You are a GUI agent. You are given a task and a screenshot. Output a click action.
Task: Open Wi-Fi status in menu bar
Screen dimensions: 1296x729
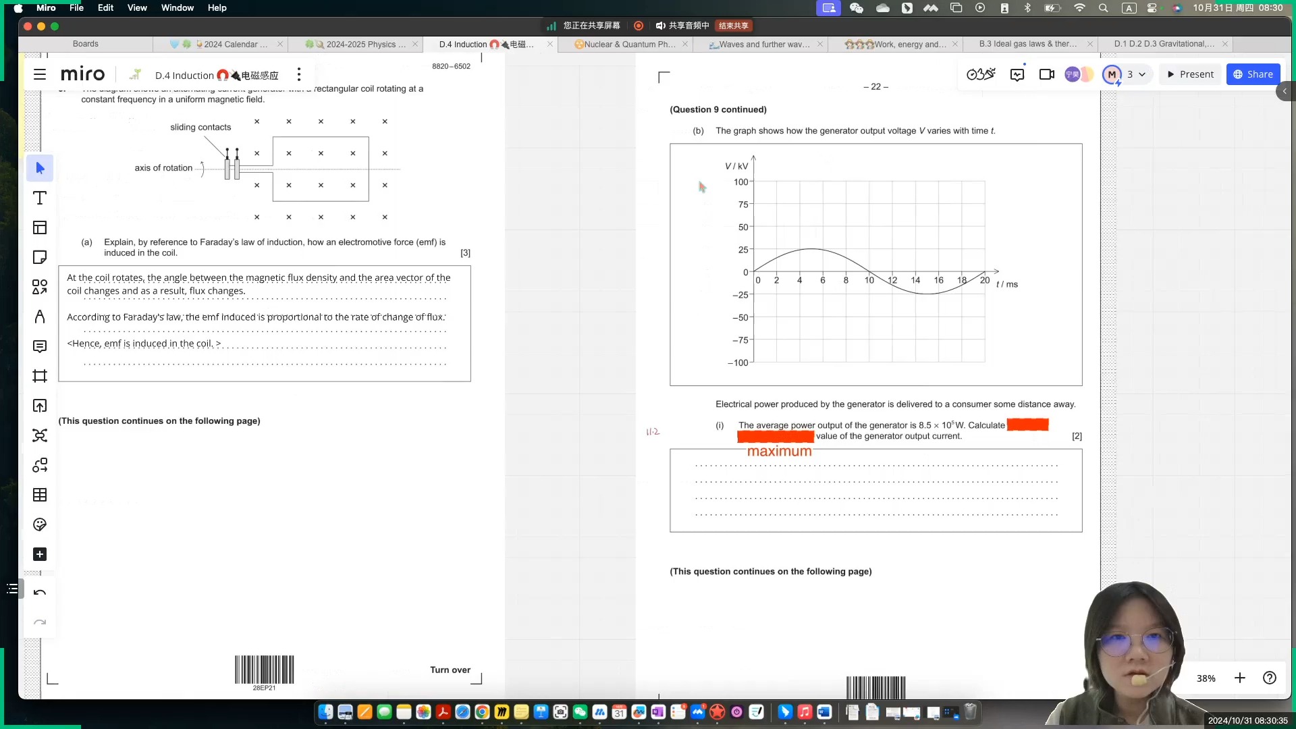pos(1079,7)
